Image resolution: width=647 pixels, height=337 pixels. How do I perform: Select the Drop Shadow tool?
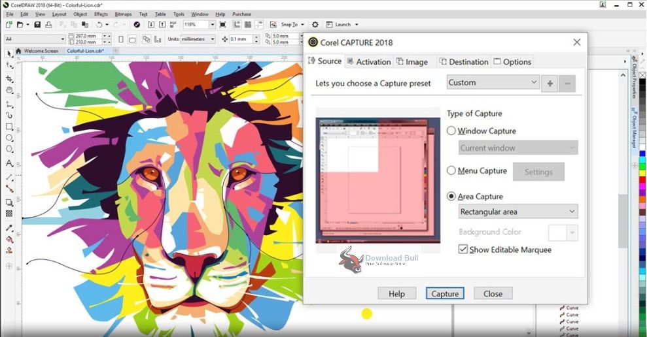(x=9, y=202)
